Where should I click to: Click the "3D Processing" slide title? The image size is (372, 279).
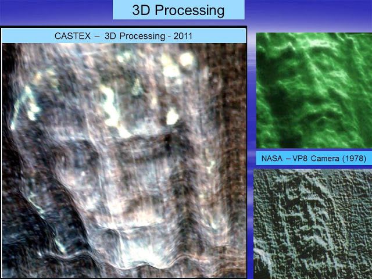pos(178,10)
